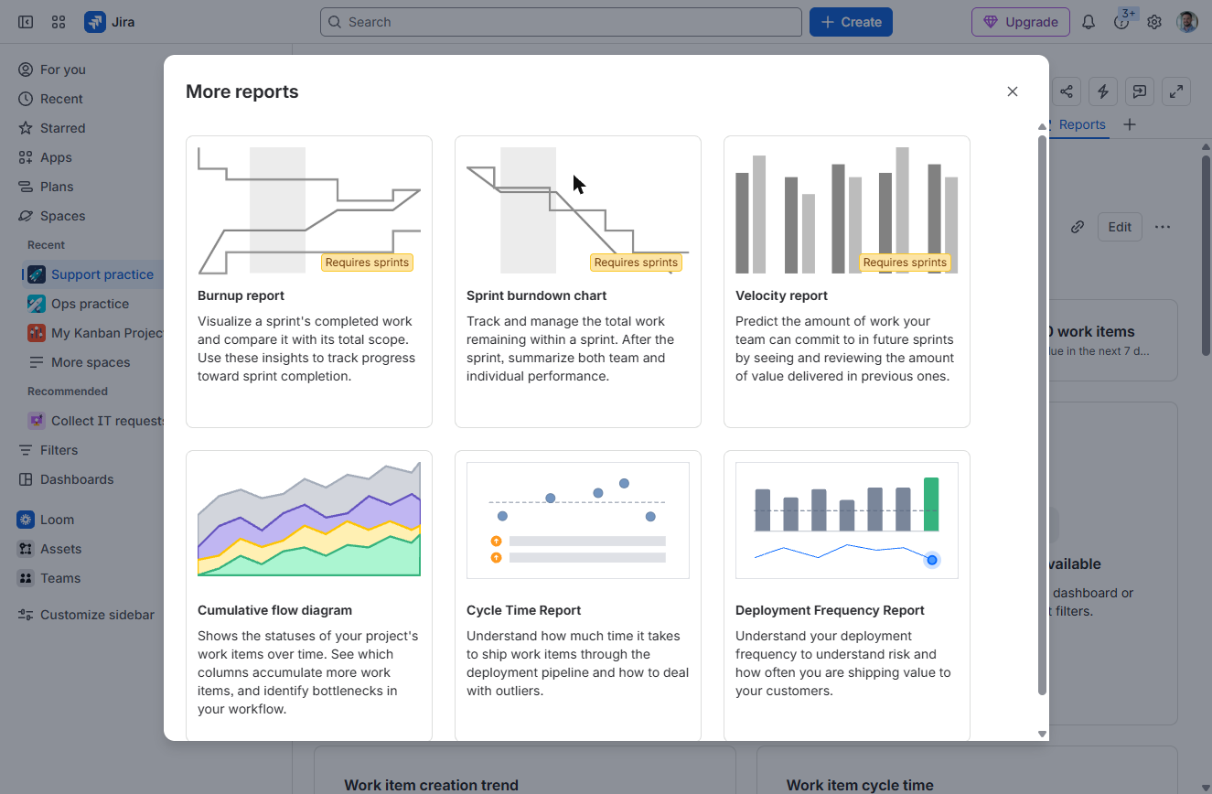Image resolution: width=1212 pixels, height=794 pixels.
Task: Add a tab with plus icon
Action: tap(1130, 124)
